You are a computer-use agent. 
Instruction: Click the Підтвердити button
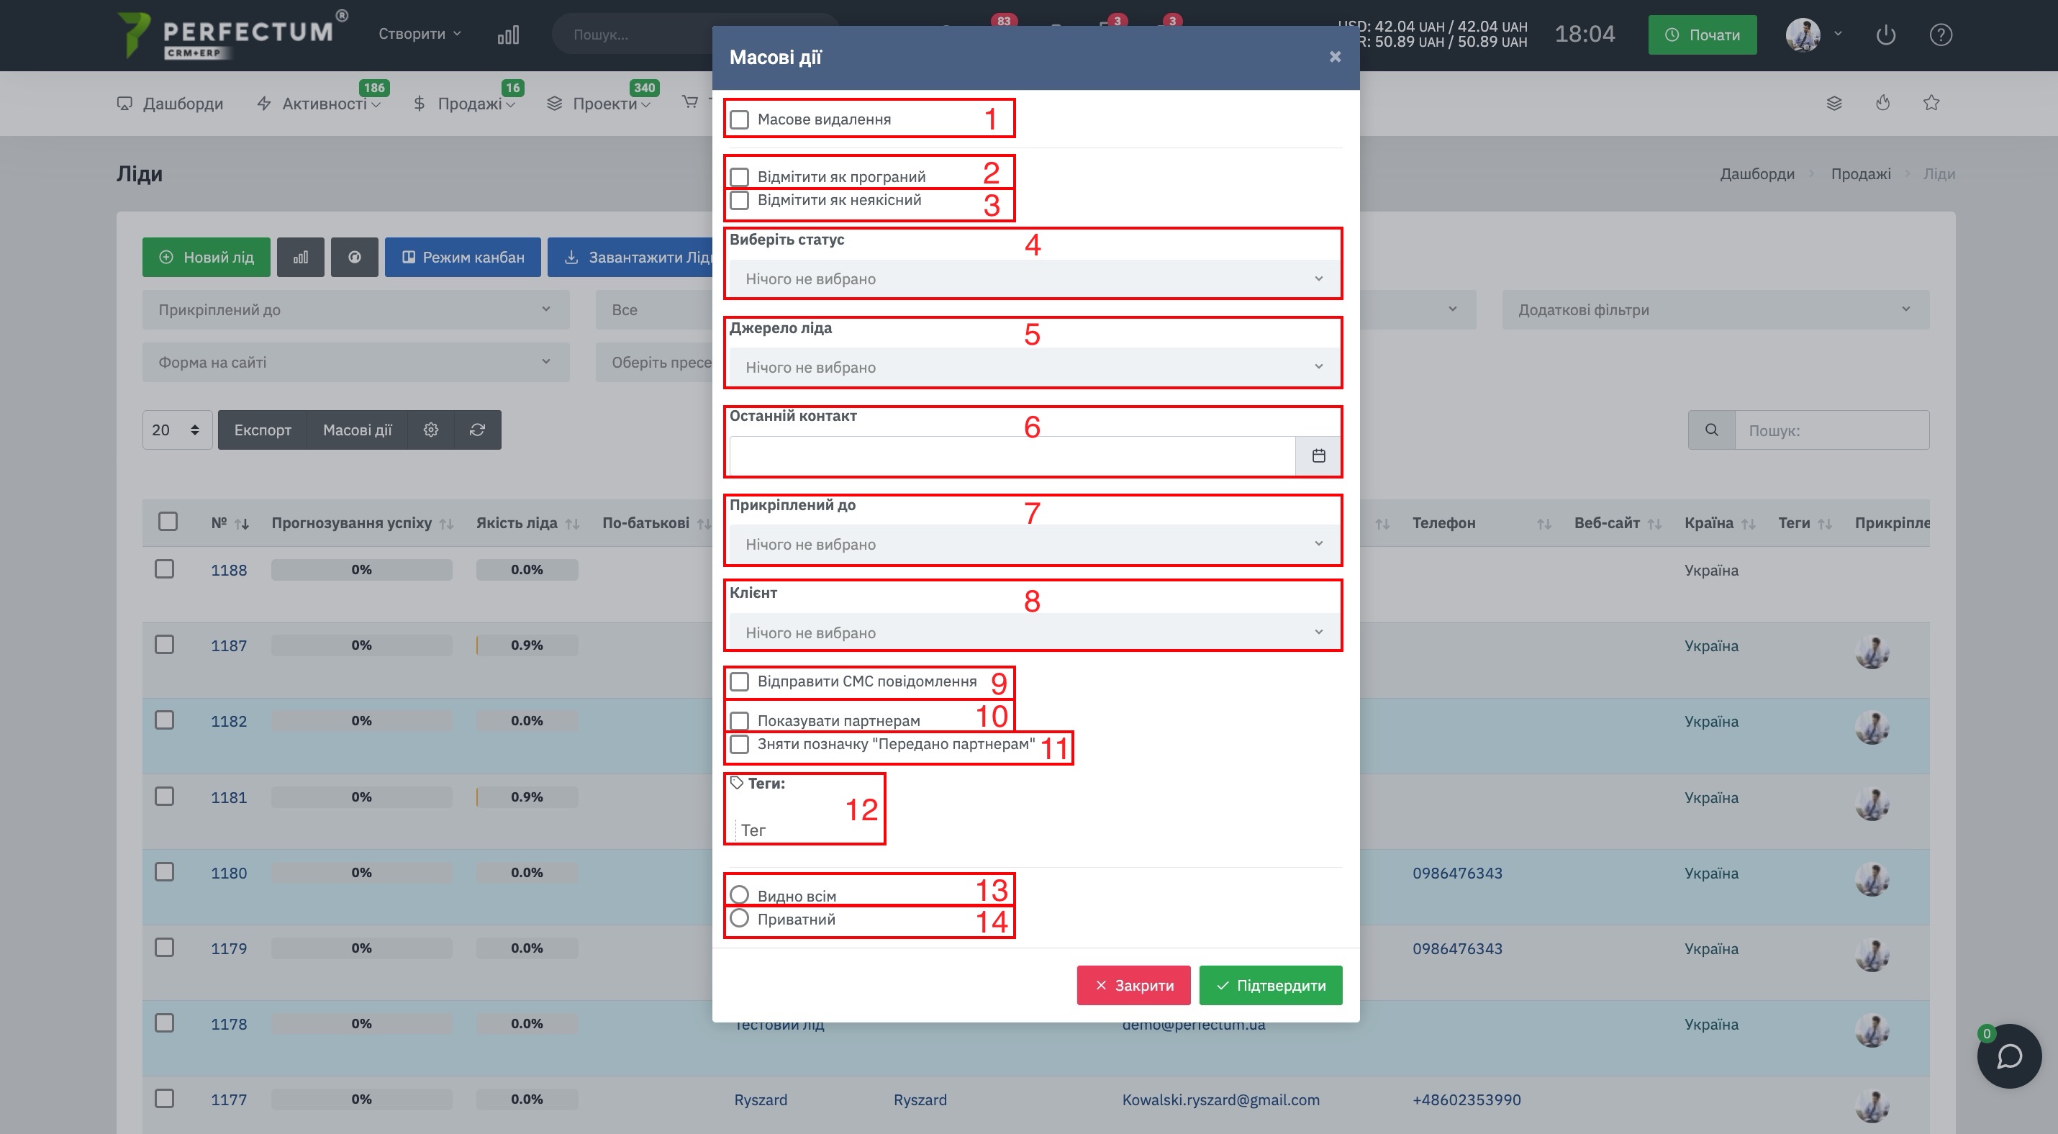click(1270, 986)
